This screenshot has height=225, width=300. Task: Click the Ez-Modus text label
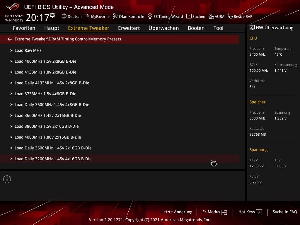click(x=211, y=212)
